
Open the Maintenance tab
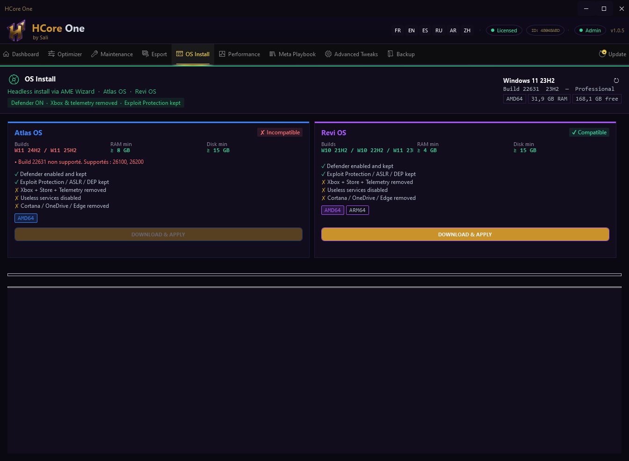[112, 54]
